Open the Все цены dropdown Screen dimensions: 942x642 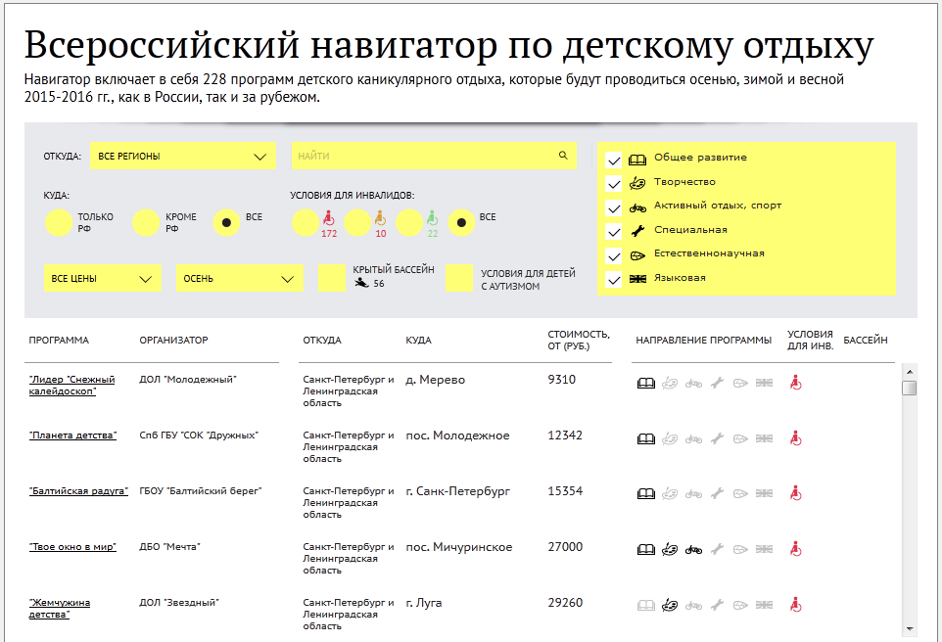pos(102,278)
